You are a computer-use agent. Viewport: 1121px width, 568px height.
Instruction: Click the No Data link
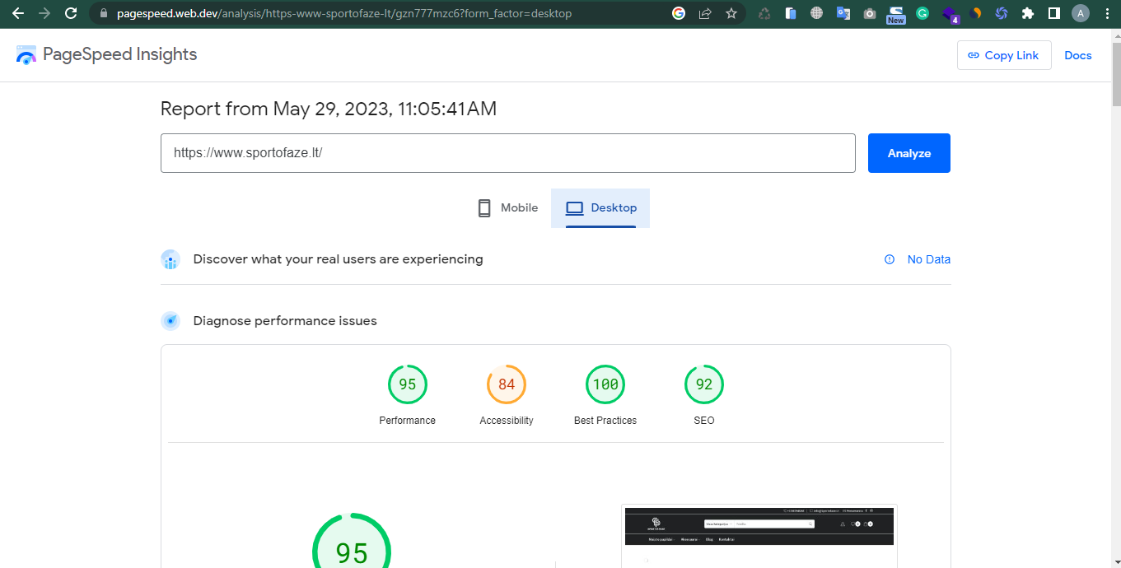(x=929, y=259)
